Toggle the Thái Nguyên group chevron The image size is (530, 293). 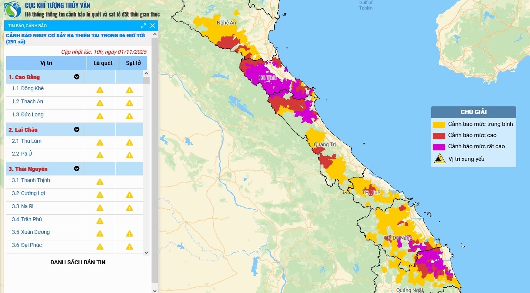(77, 169)
